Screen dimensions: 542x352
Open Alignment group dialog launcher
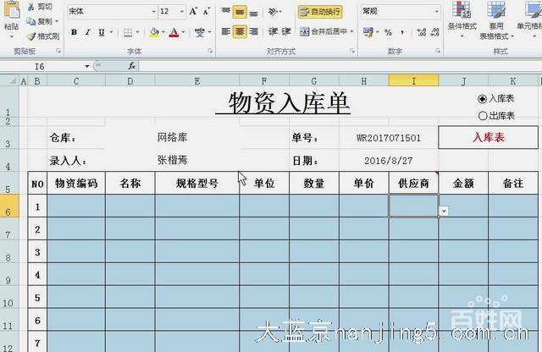(352, 51)
